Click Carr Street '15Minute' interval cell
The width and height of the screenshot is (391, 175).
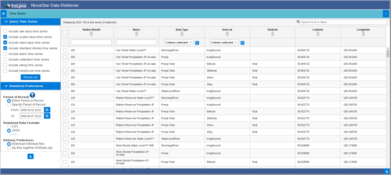212,71
